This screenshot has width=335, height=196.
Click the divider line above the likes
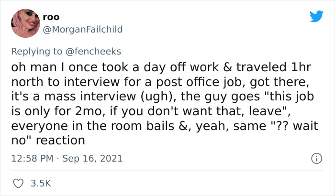(x=167, y=171)
